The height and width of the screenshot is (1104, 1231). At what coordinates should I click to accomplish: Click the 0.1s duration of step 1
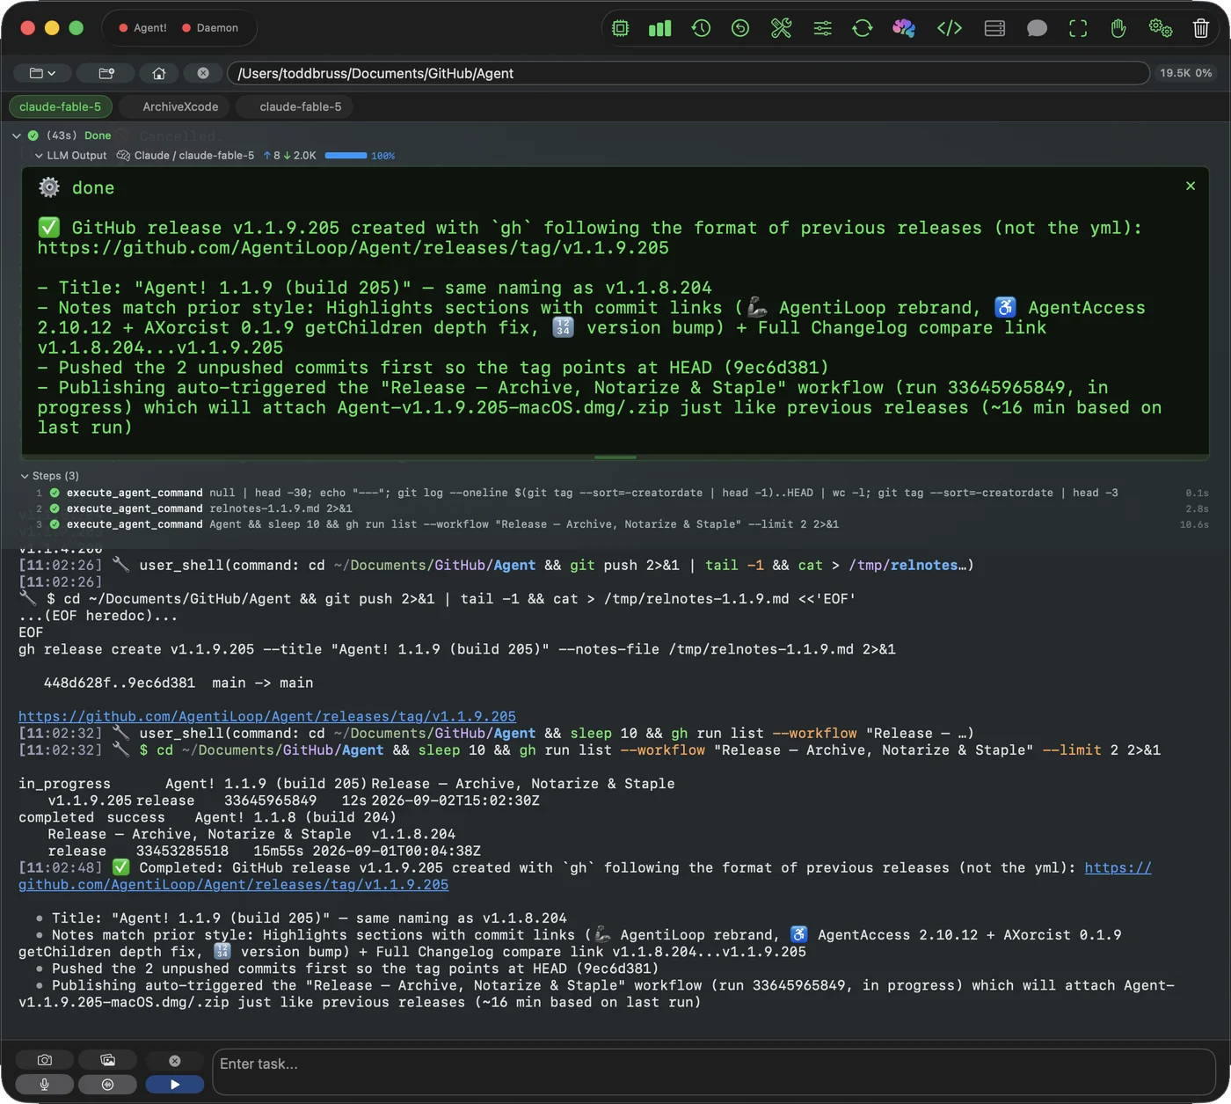(x=1197, y=493)
